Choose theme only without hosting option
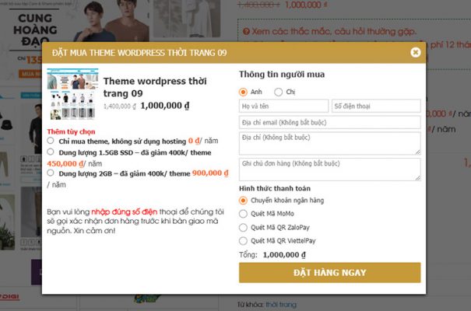The width and height of the screenshot is (471, 311). pos(51,141)
